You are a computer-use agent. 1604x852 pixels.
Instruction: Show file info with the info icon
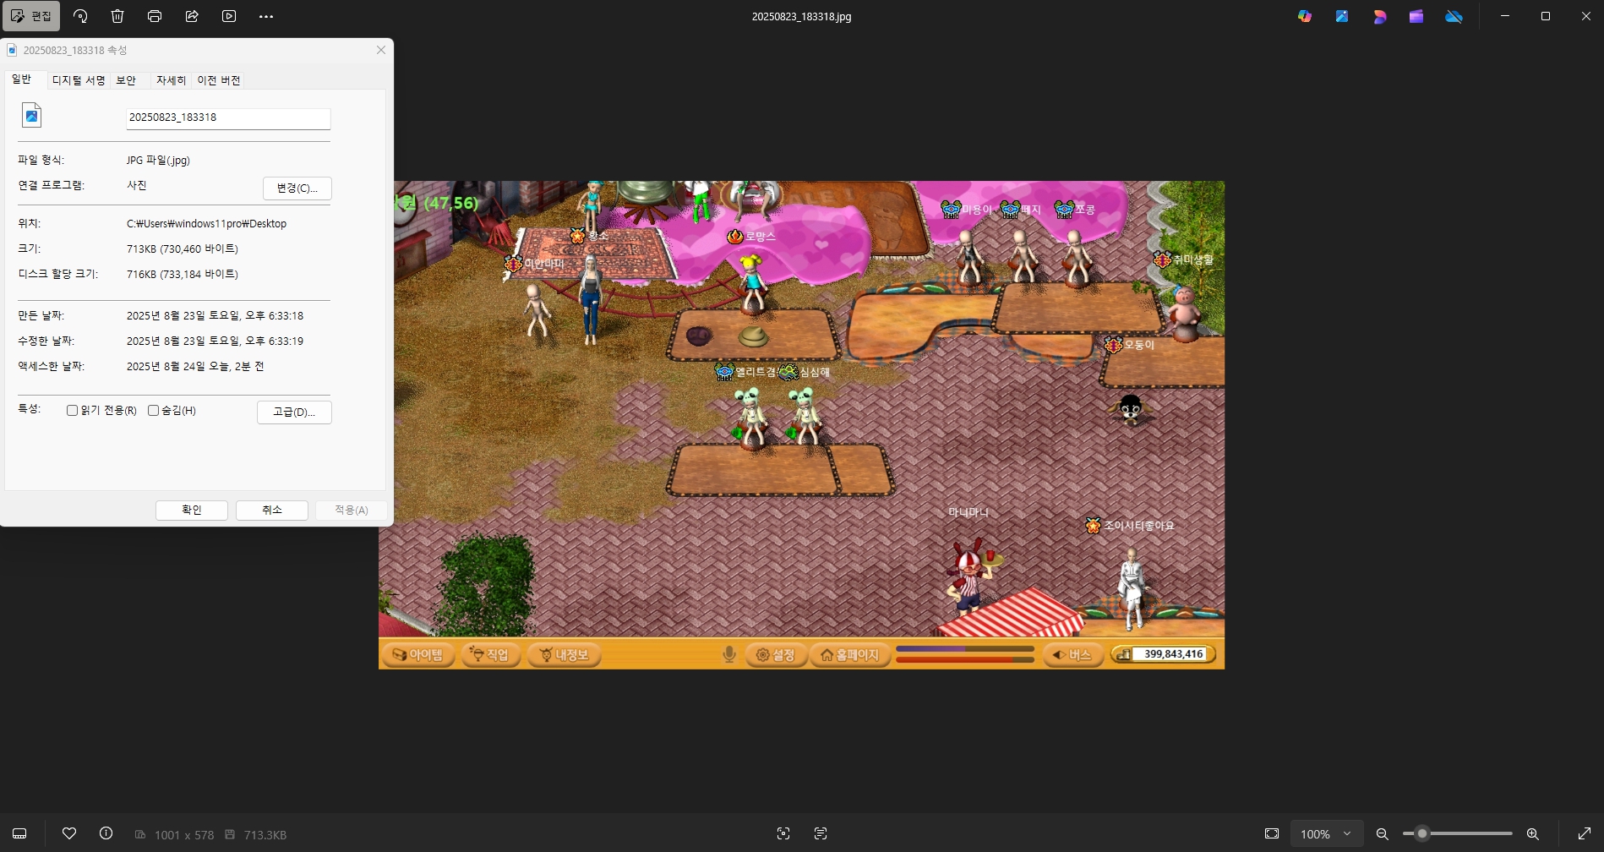click(x=106, y=833)
